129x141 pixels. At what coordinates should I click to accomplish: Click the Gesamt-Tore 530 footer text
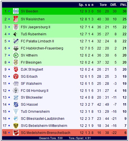51,138
